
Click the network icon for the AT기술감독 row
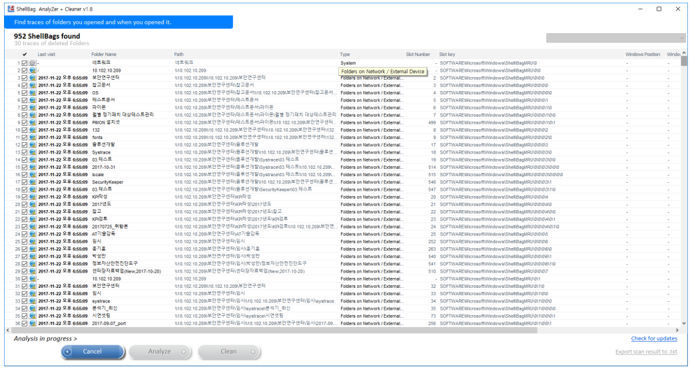(x=32, y=234)
